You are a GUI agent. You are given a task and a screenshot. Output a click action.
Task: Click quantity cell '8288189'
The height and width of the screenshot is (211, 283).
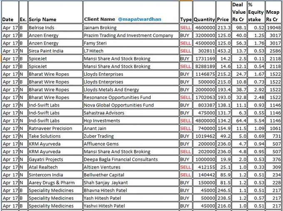point(204,67)
